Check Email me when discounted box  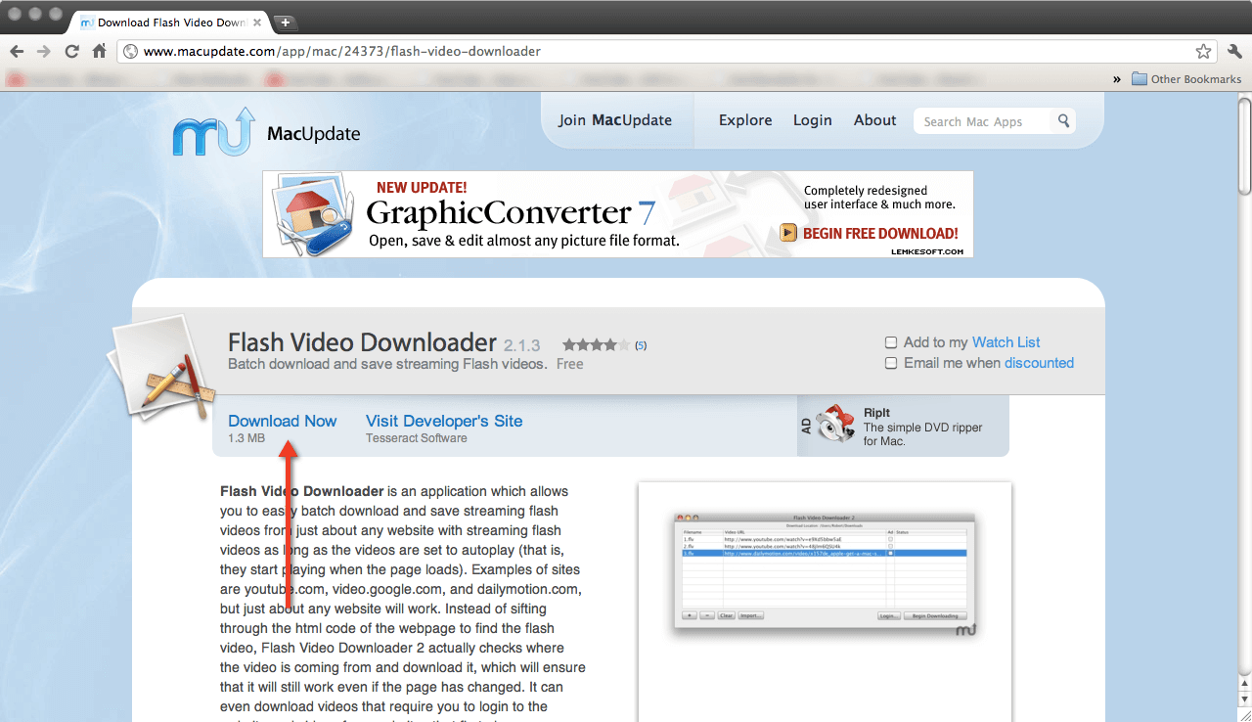click(891, 363)
